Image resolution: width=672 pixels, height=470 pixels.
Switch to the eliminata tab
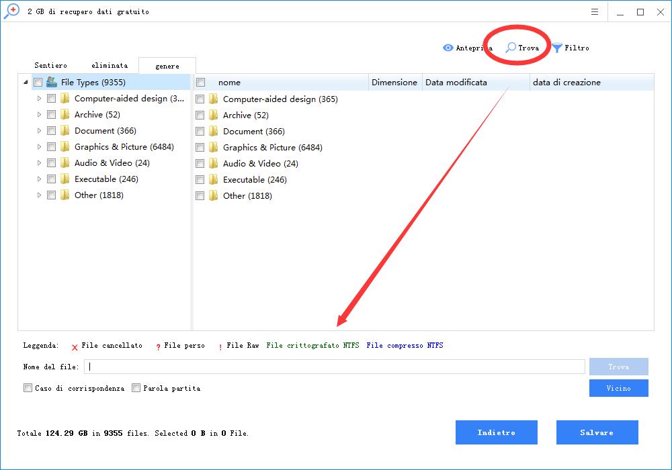click(x=110, y=65)
